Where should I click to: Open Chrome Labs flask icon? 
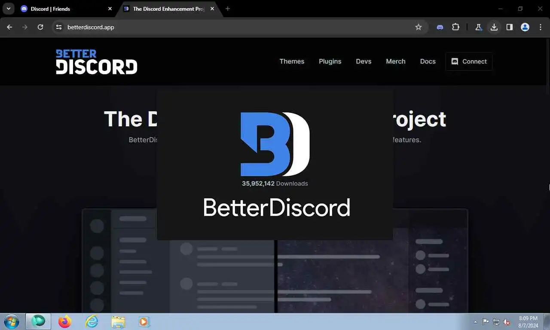(x=478, y=27)
